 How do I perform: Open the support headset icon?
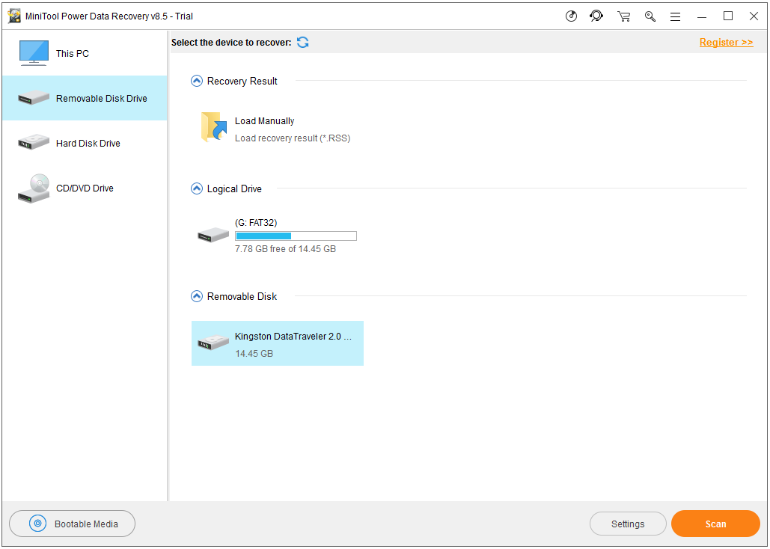point(596,16)
